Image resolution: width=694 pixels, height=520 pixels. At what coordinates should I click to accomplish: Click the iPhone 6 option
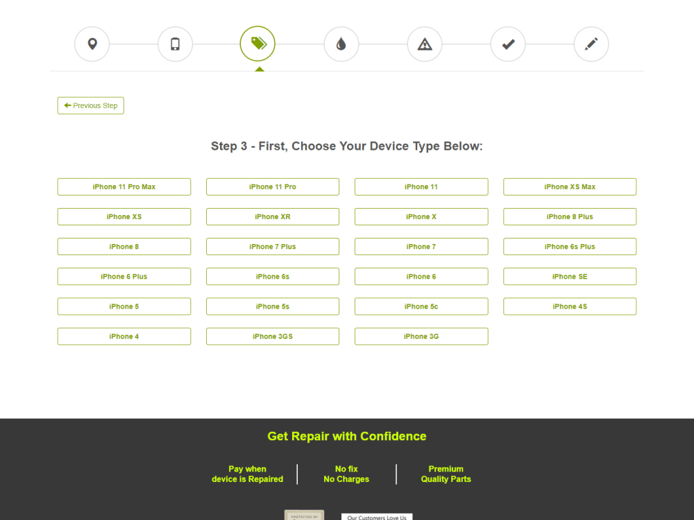coord(421,277)
